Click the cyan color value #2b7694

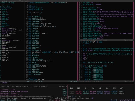point(114,92)
